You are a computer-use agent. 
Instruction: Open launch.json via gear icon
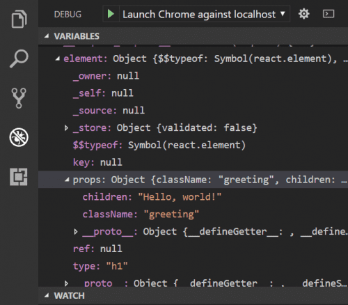pos(303,14)
